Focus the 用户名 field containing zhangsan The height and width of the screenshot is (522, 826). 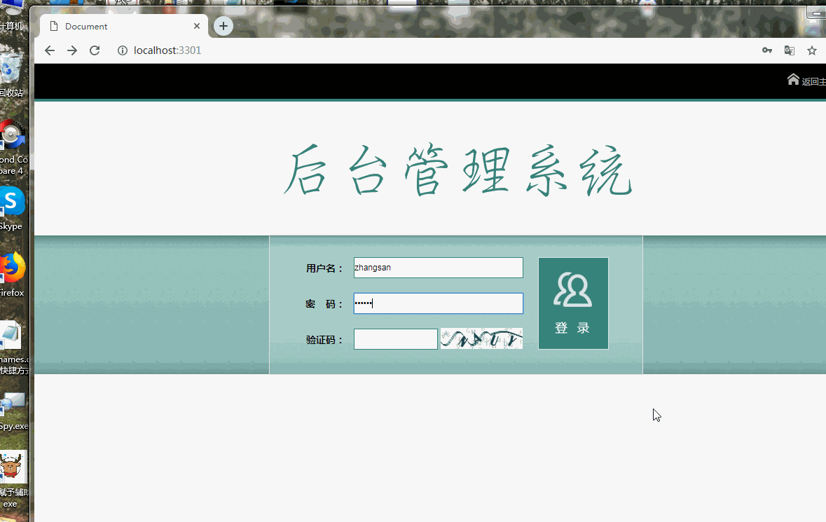point(439,268)
